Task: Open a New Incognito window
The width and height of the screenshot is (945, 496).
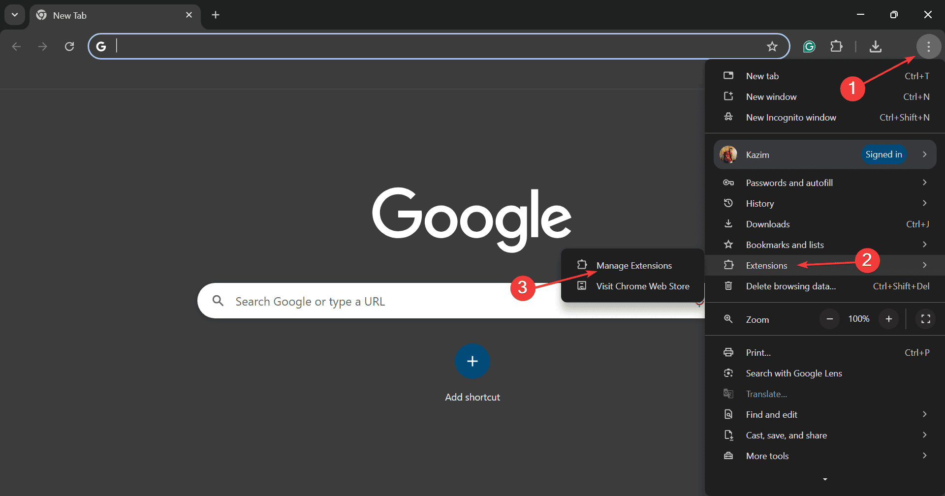Action: (826, 117)
